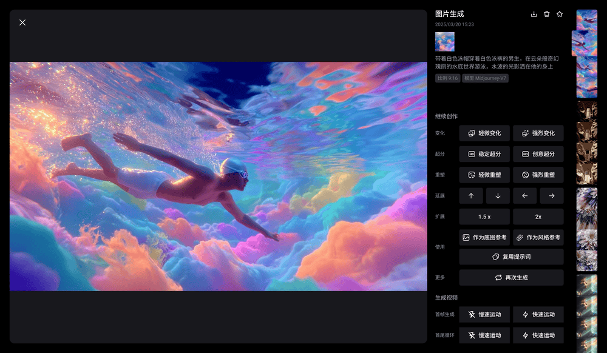The width and height of the screenshot is (607, 353).
Task: Click 再次生成 to regenerate
Action: (x=511, y=277)
